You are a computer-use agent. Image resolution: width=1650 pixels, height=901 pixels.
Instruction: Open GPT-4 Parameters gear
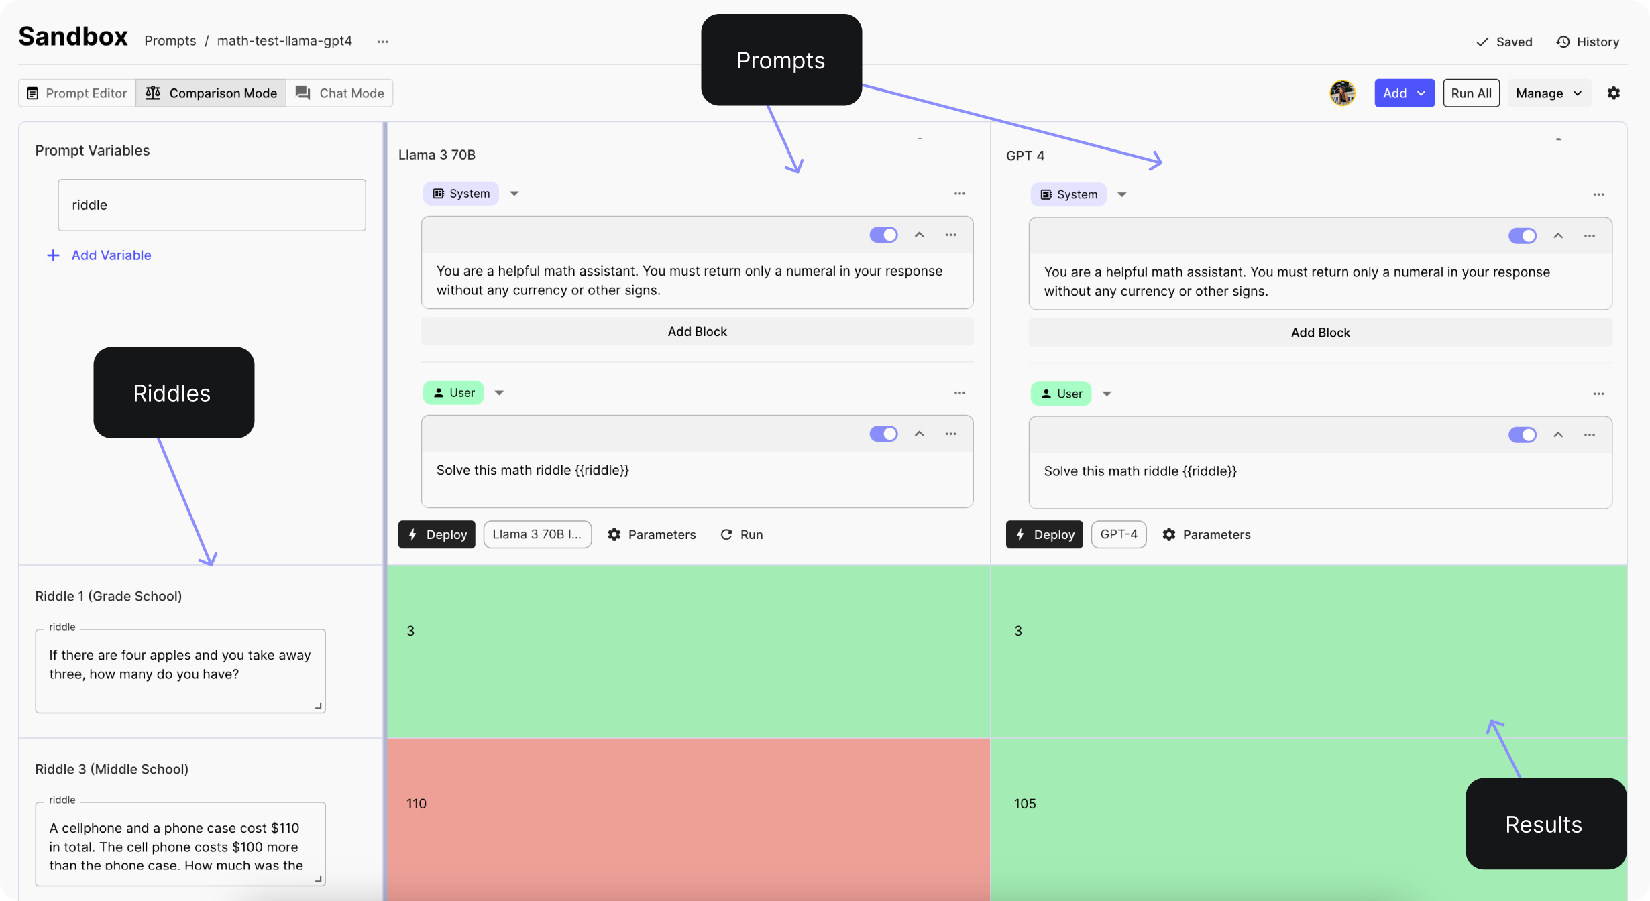[1168, 534]
